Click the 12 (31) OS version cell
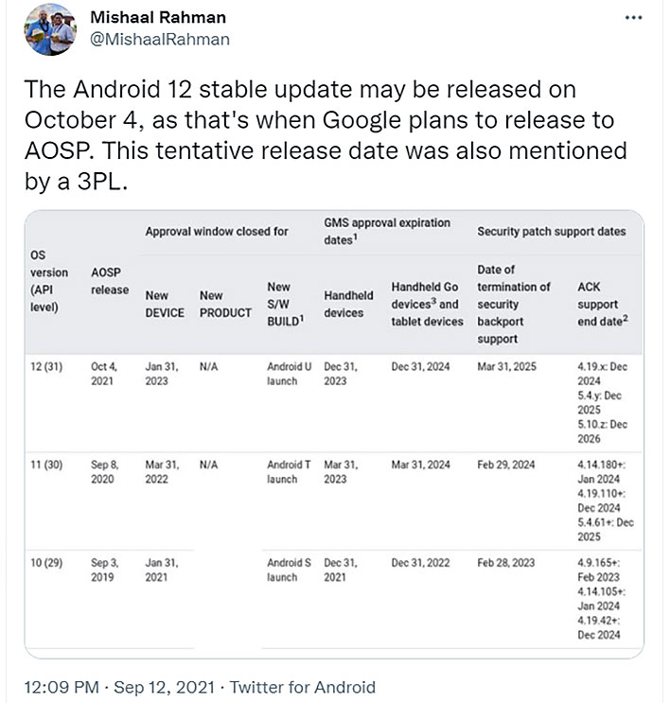The image size is (670, 703). tap(46, 367)
